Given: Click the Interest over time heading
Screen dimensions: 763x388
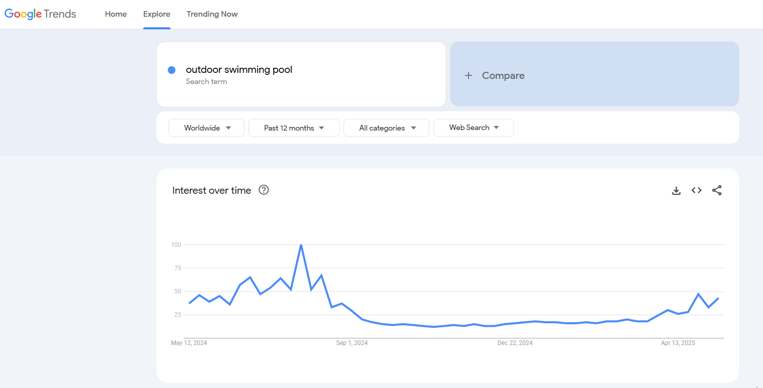Looking at the screenshot, I should tap(211, 191).
